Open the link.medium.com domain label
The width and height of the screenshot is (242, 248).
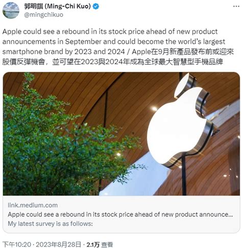(33, 205)
